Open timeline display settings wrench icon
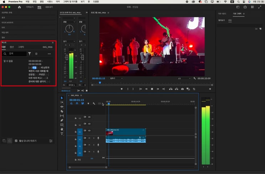This screenshot has height=174, width=265. 93,104
